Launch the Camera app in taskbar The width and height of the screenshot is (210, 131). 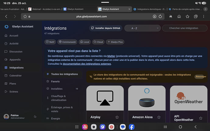pyautogui.click(x=94, y=127)
